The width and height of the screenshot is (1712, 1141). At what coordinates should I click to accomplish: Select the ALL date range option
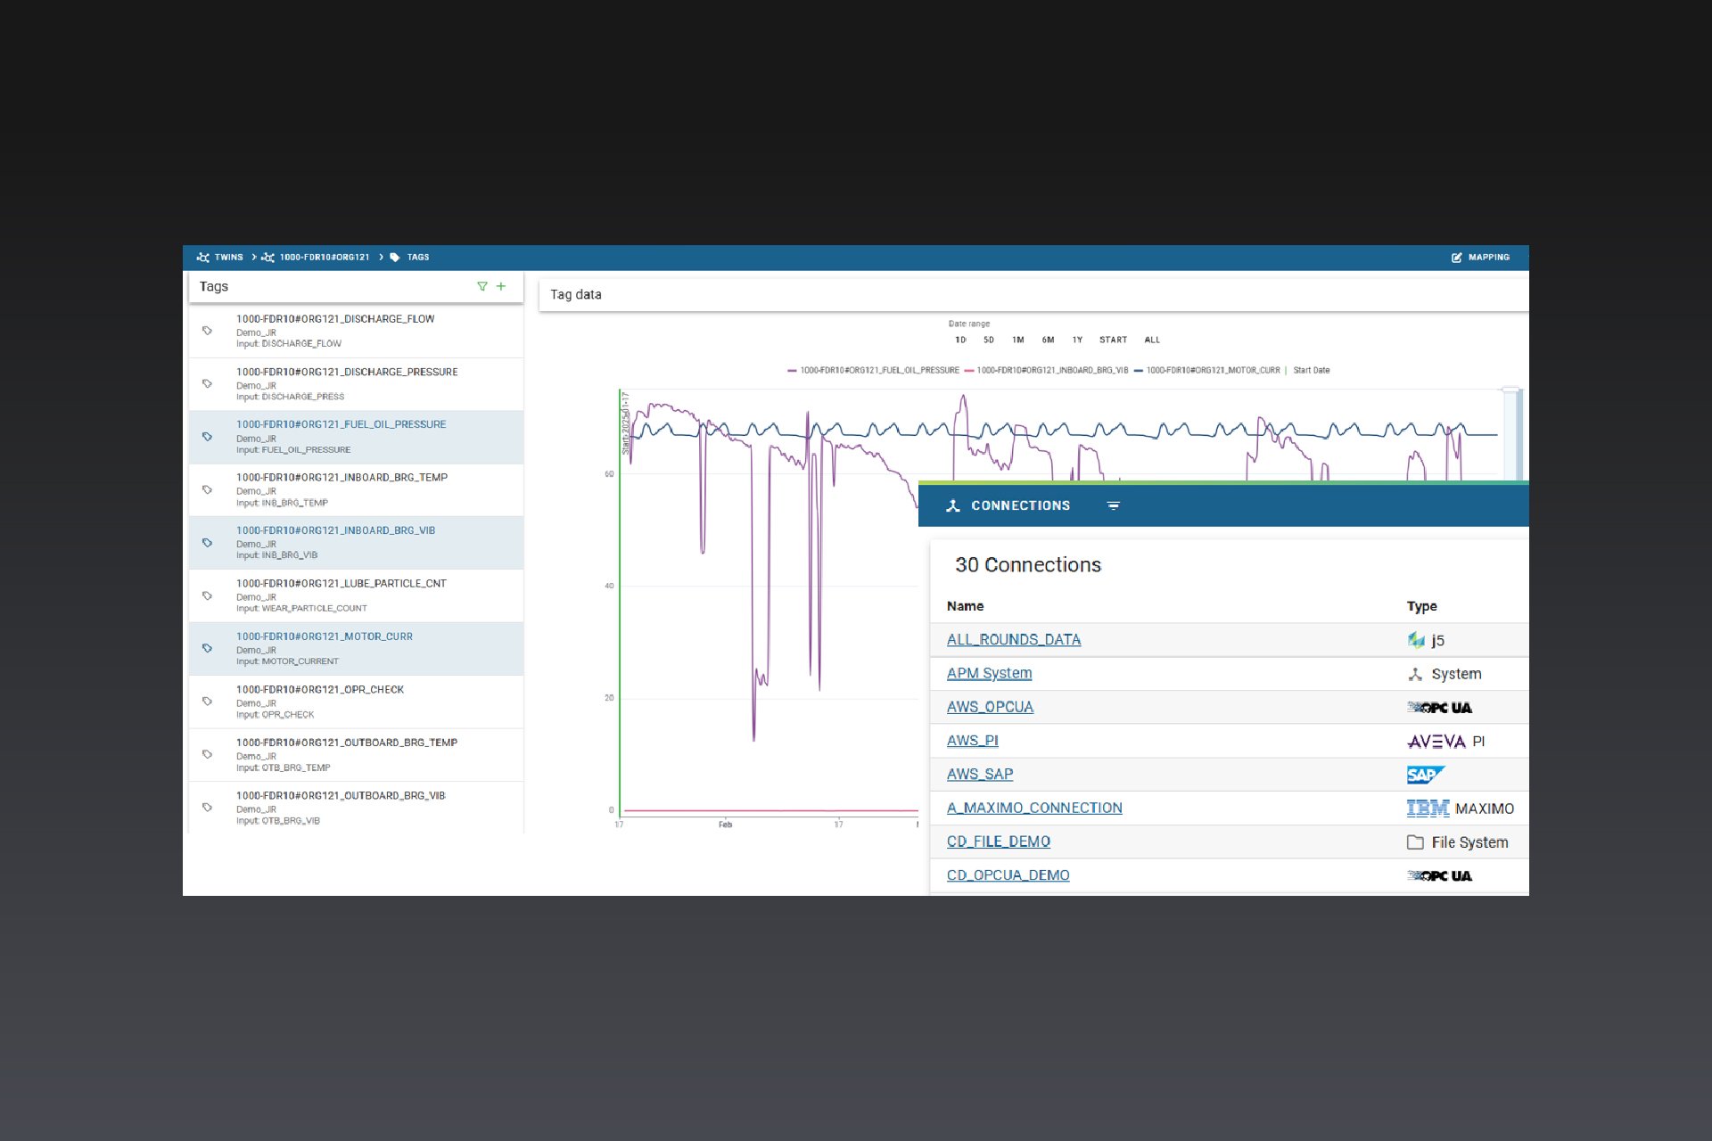(1152, 340)
